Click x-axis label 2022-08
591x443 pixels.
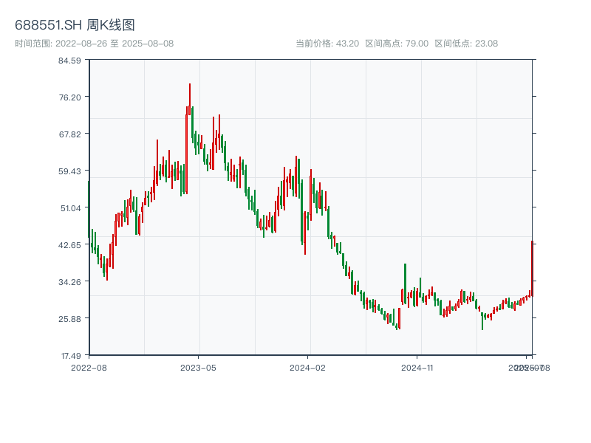coord(89,368)
